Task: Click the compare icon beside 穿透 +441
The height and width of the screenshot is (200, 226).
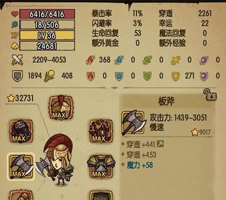Action: point(160,144)
